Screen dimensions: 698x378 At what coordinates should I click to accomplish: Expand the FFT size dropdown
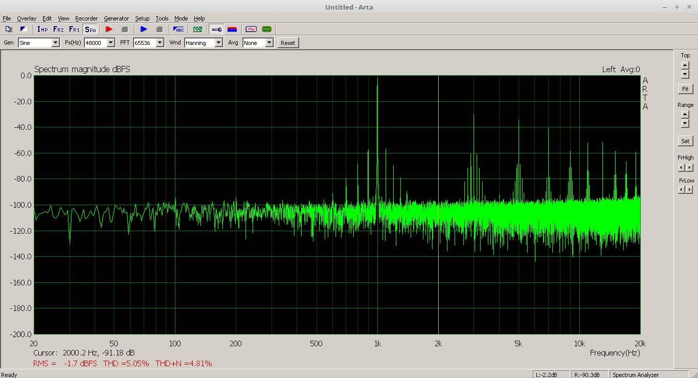click(160, 43)
